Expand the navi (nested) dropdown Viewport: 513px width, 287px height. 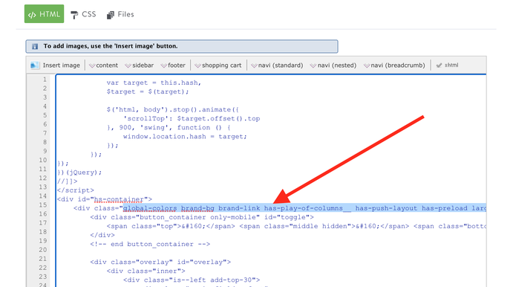[333, 65]
